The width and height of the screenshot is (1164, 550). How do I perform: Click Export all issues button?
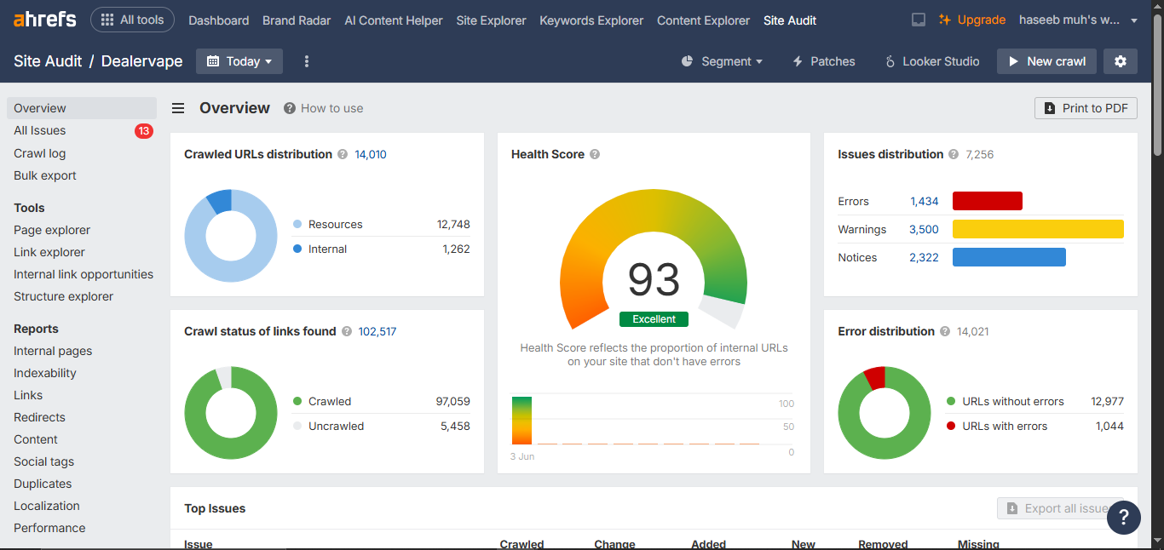(1060, 508)
